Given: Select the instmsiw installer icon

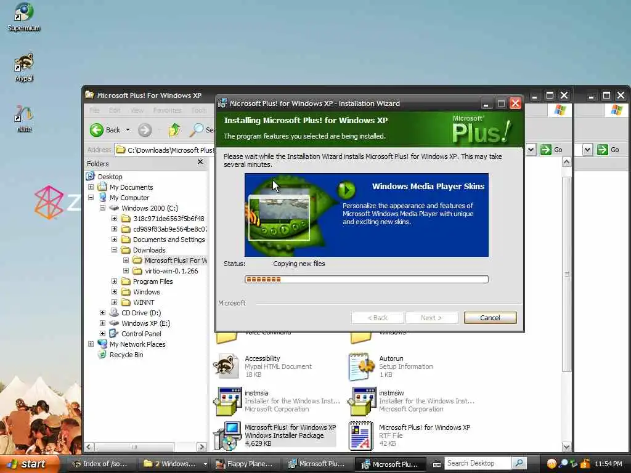Looking at the screenshot, I should [362, 401].
